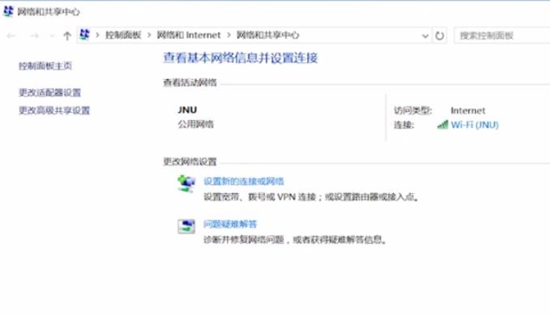Open the Wi-Fi (JNU) connection status link

[x=474, y=125]
